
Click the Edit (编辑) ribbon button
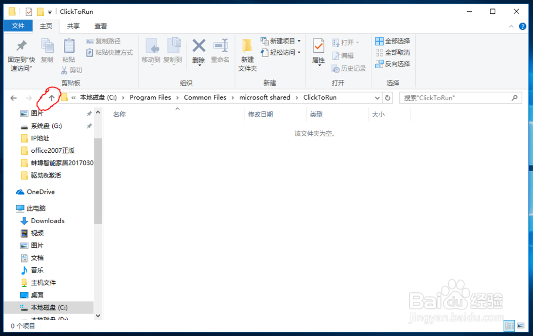click(x=343, y=55)
